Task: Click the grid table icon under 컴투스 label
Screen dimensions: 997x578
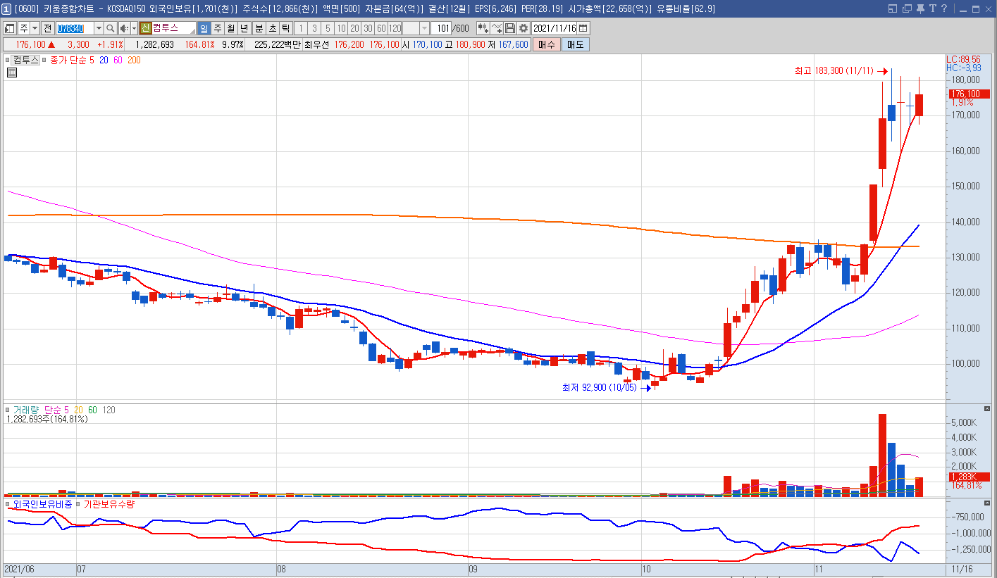Action: 12,72
